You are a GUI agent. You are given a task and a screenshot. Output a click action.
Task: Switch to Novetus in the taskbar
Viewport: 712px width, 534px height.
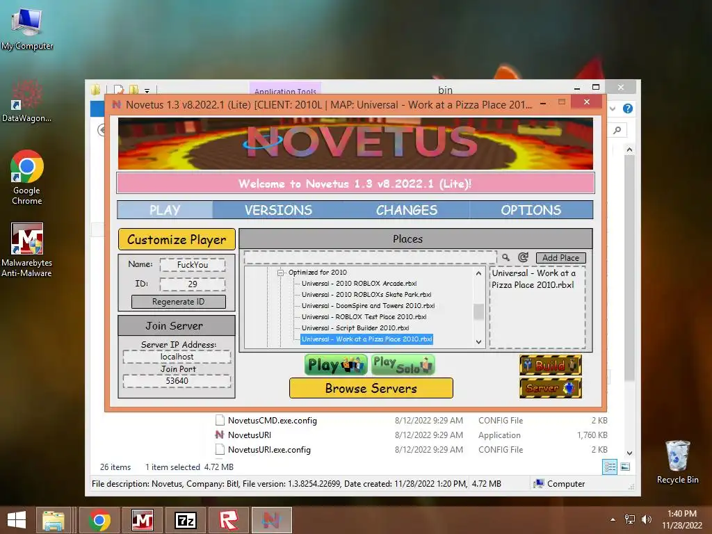tap(271, 520)
